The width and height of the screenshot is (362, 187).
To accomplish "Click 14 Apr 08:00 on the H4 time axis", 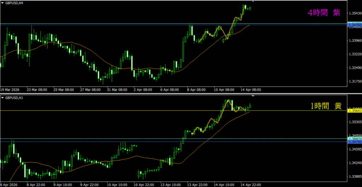I will click(x=250, y=90).
